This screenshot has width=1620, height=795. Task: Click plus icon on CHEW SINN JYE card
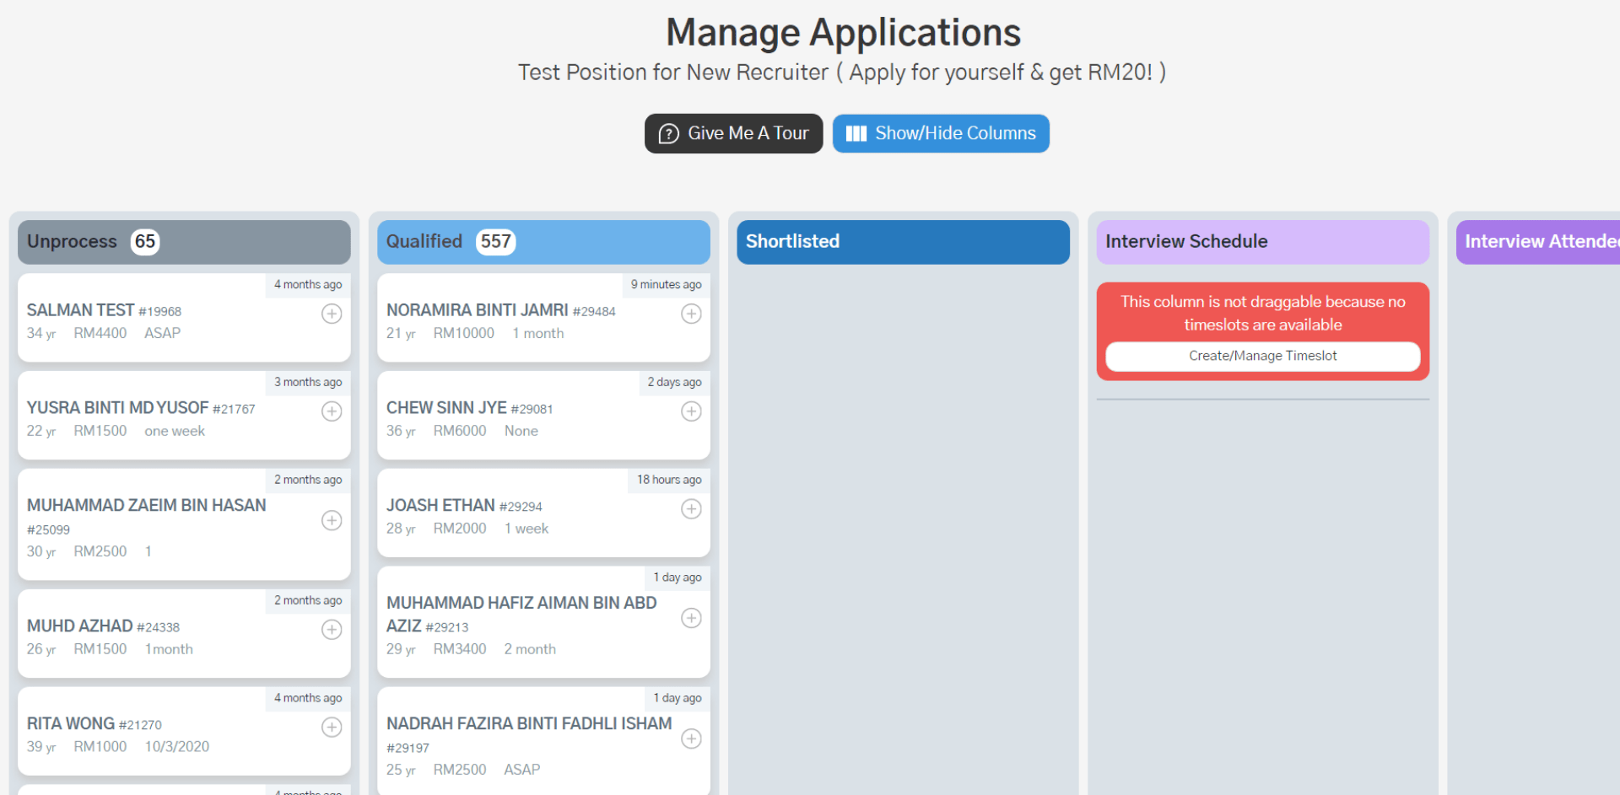(x=691, y=411)
